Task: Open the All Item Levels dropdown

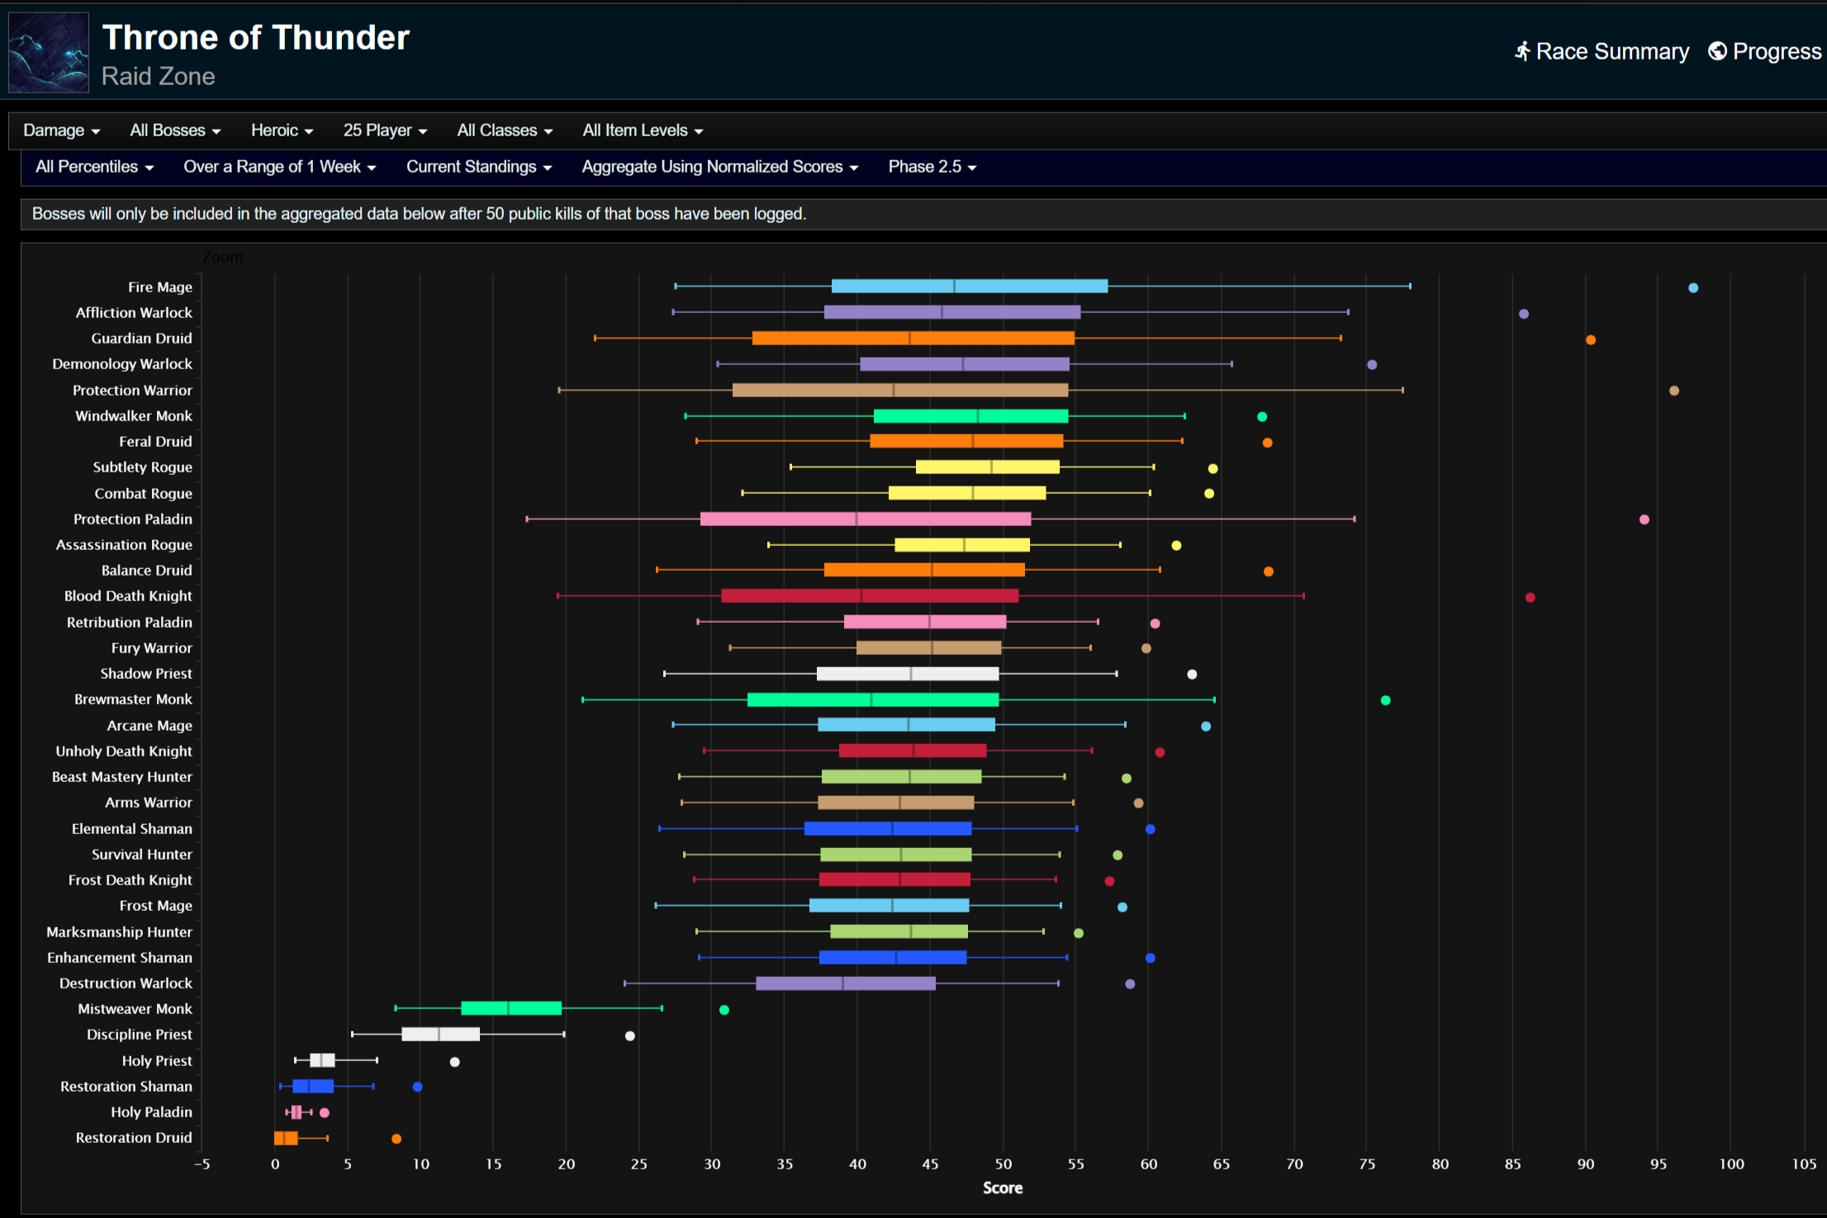Action: point(643,130)
